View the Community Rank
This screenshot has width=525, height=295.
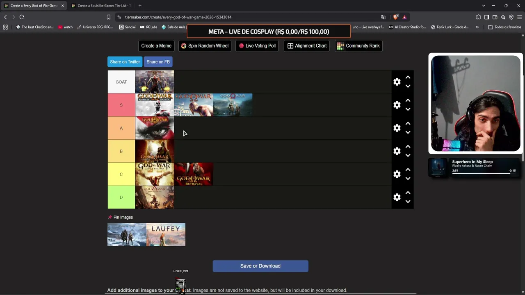358,46
